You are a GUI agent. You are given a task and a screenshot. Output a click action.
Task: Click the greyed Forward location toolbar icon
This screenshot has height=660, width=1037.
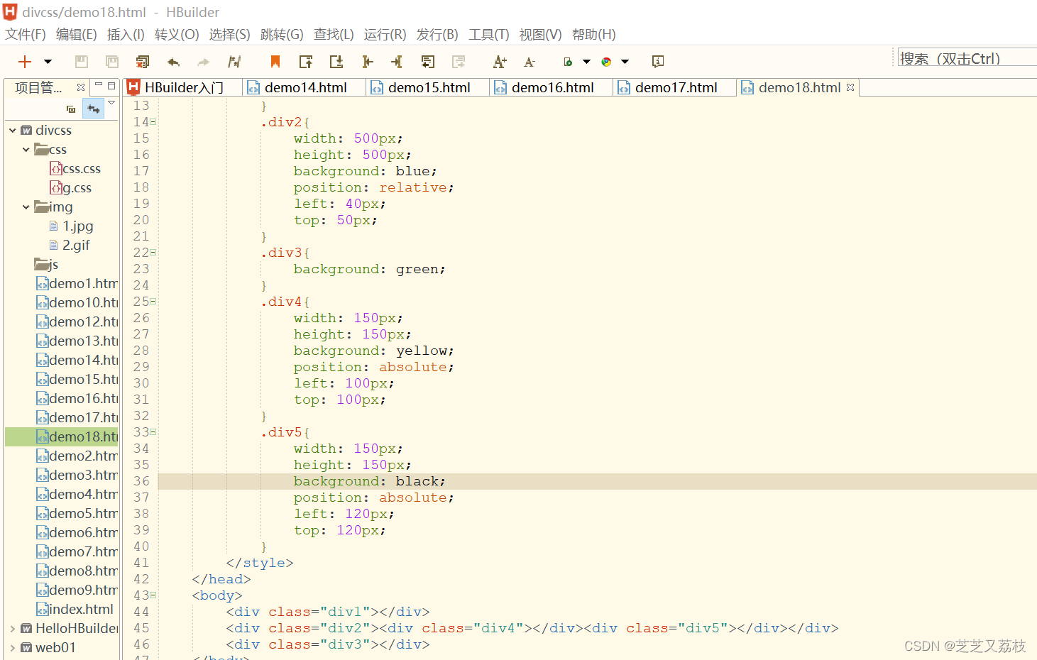[459, 62]
